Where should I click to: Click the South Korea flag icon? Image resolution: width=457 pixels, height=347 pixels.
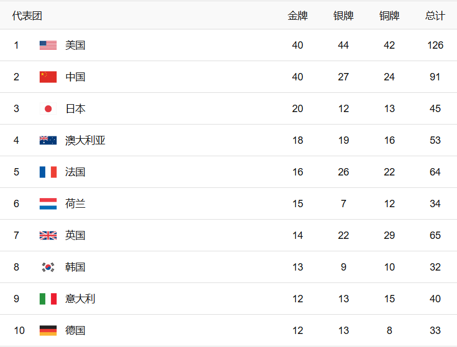(48, 267)
